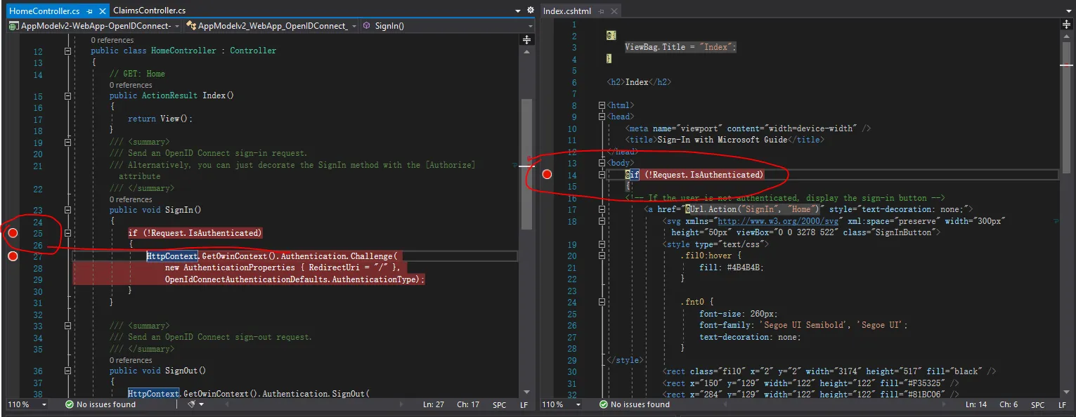Switch to the ClaimsController.cs tab
Screen dimensions: 1076x417
149,11
